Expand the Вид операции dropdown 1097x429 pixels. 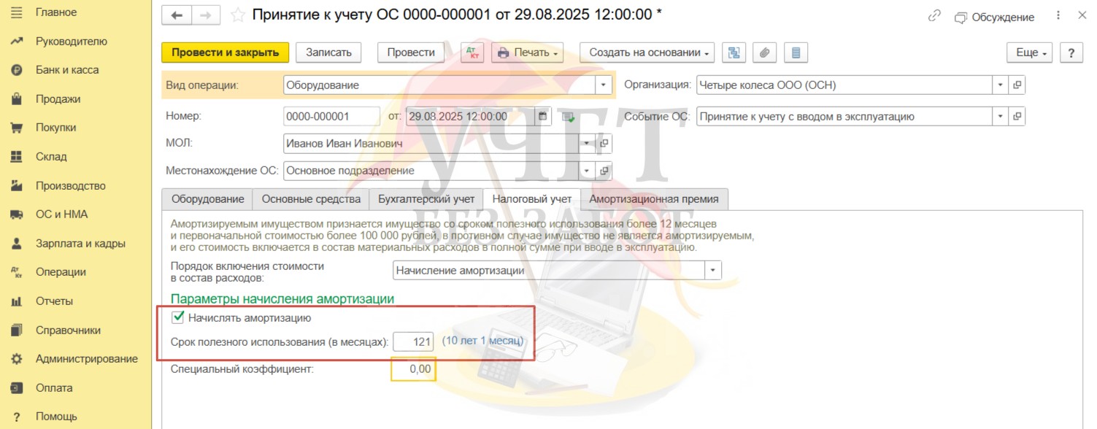click(x=603, y=85)
